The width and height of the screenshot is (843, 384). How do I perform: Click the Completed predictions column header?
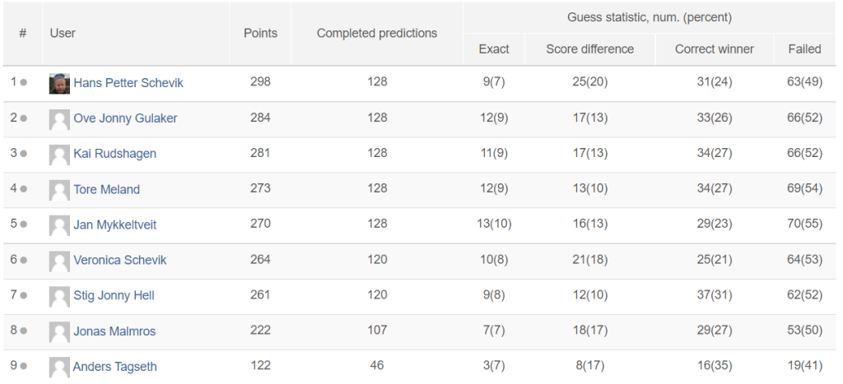click(377, 33)
